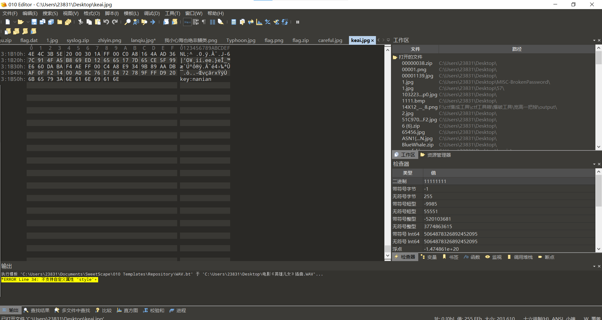Open the Hex Operations plus-minus icon
Image resolution: width=602 pixels, height=320 pixels.
click(267, 22)
